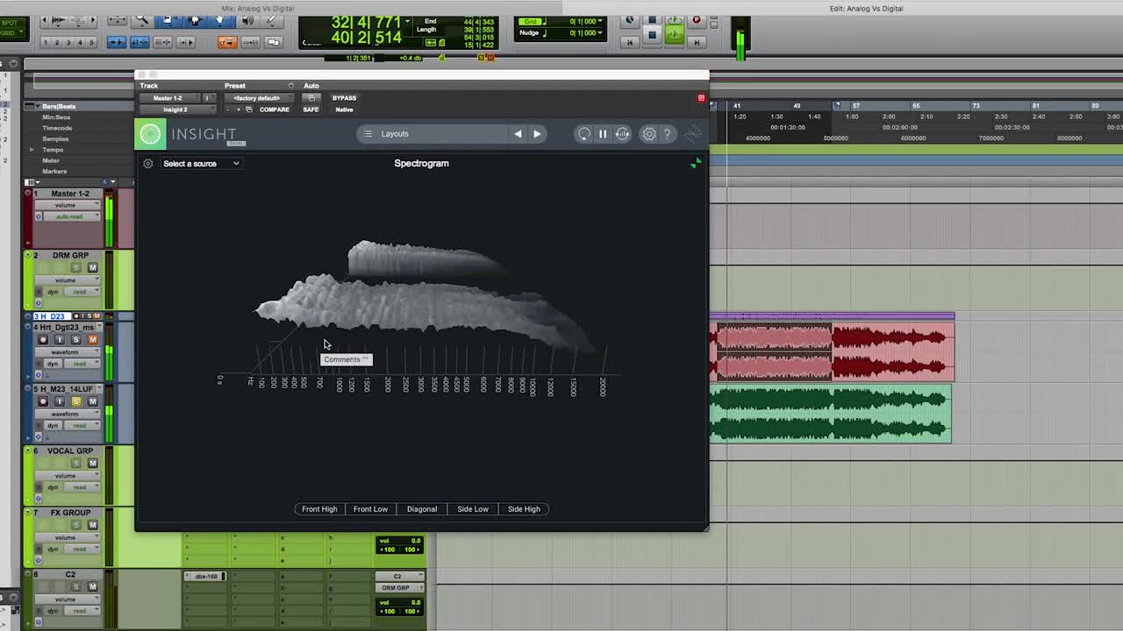Select the Front Low view tab
Screen dimensions: 1123x631
click(x=370, y=509)
